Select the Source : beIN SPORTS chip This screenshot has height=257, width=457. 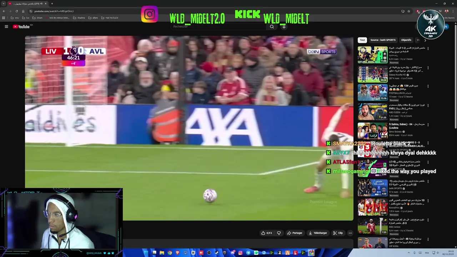(383, 40)
